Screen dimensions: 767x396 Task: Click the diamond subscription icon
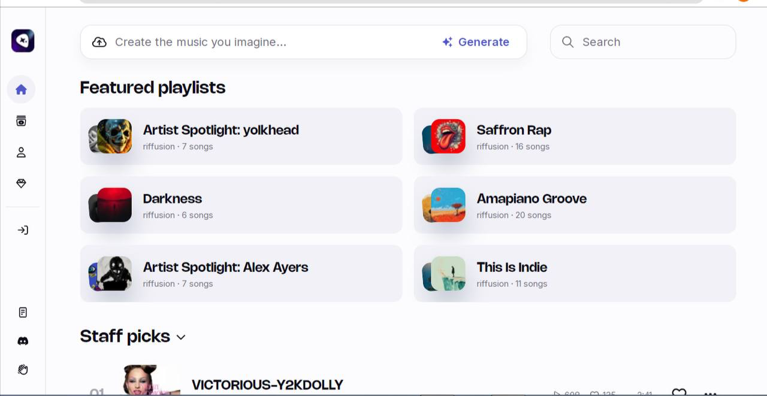21,183
